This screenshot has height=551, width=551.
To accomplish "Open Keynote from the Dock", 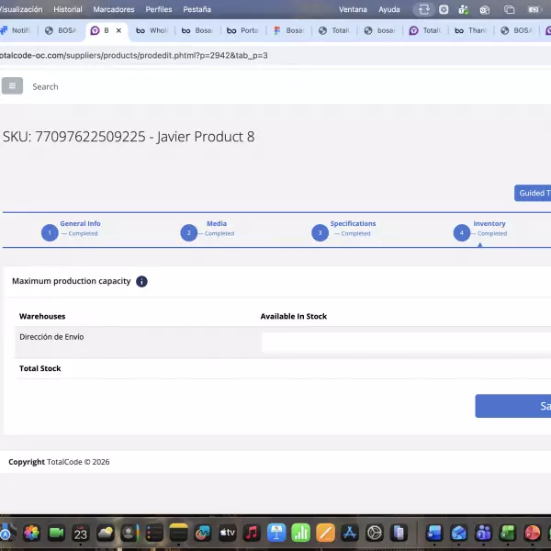I will pos(276,533).
